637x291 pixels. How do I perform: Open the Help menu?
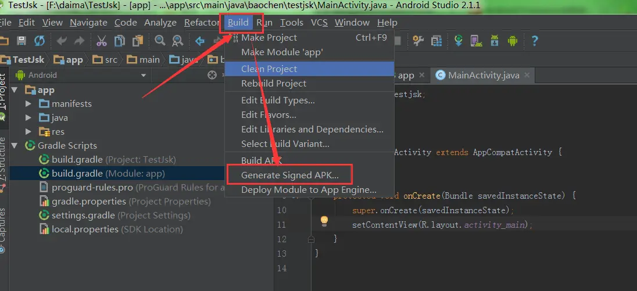387,23
